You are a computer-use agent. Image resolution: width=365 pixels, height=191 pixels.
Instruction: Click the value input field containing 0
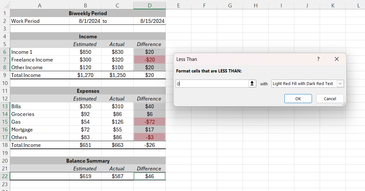(x=212, y=84)
